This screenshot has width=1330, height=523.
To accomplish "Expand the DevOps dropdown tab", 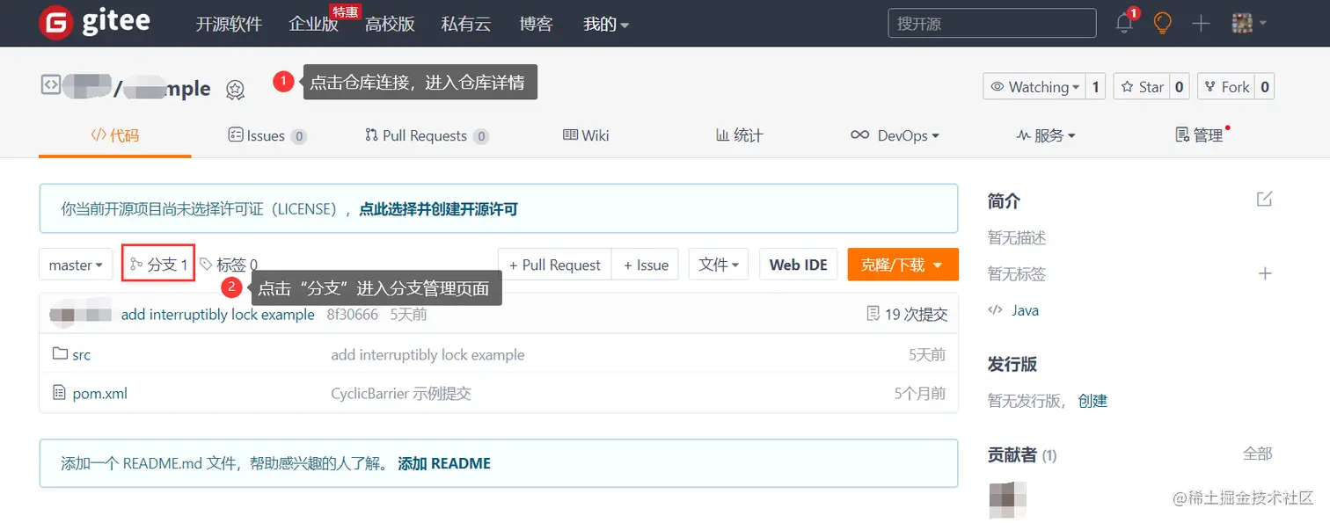I will pyautogui.click(x=895, y=135).
